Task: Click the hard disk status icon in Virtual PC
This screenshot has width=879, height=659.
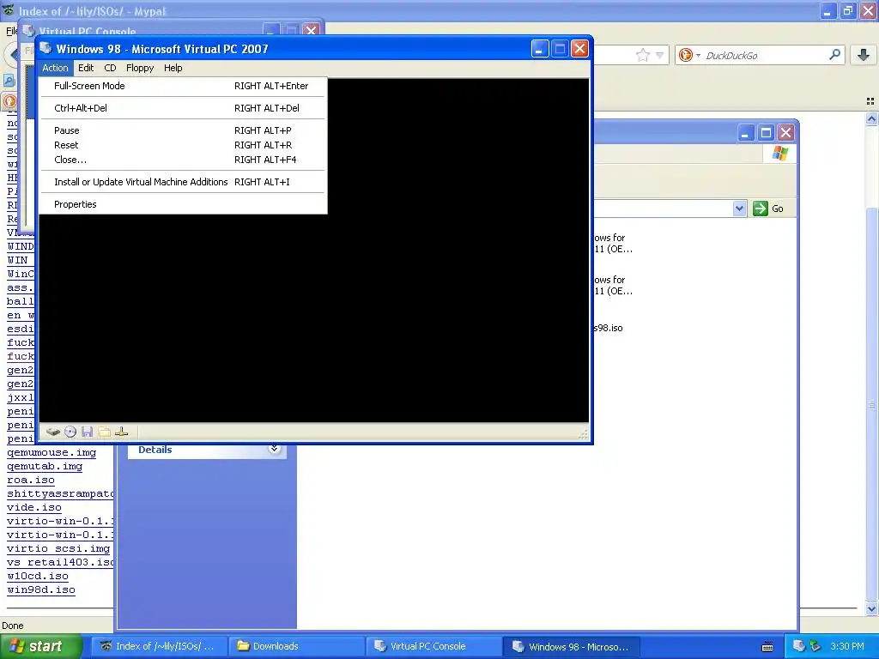Action: coord(53,432)
